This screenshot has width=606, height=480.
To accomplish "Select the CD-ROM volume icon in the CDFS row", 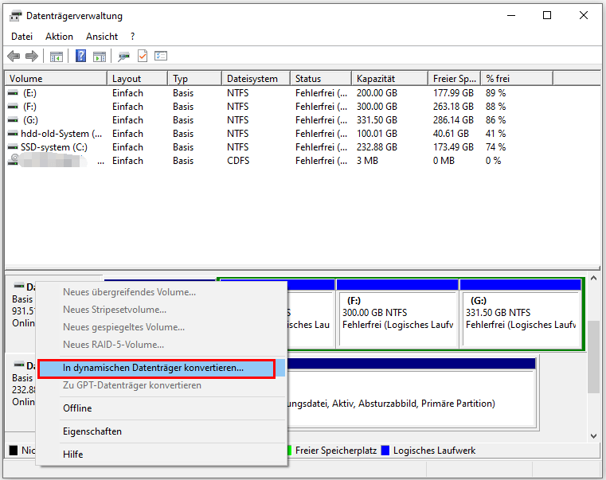I will click(x=14, y=160).
